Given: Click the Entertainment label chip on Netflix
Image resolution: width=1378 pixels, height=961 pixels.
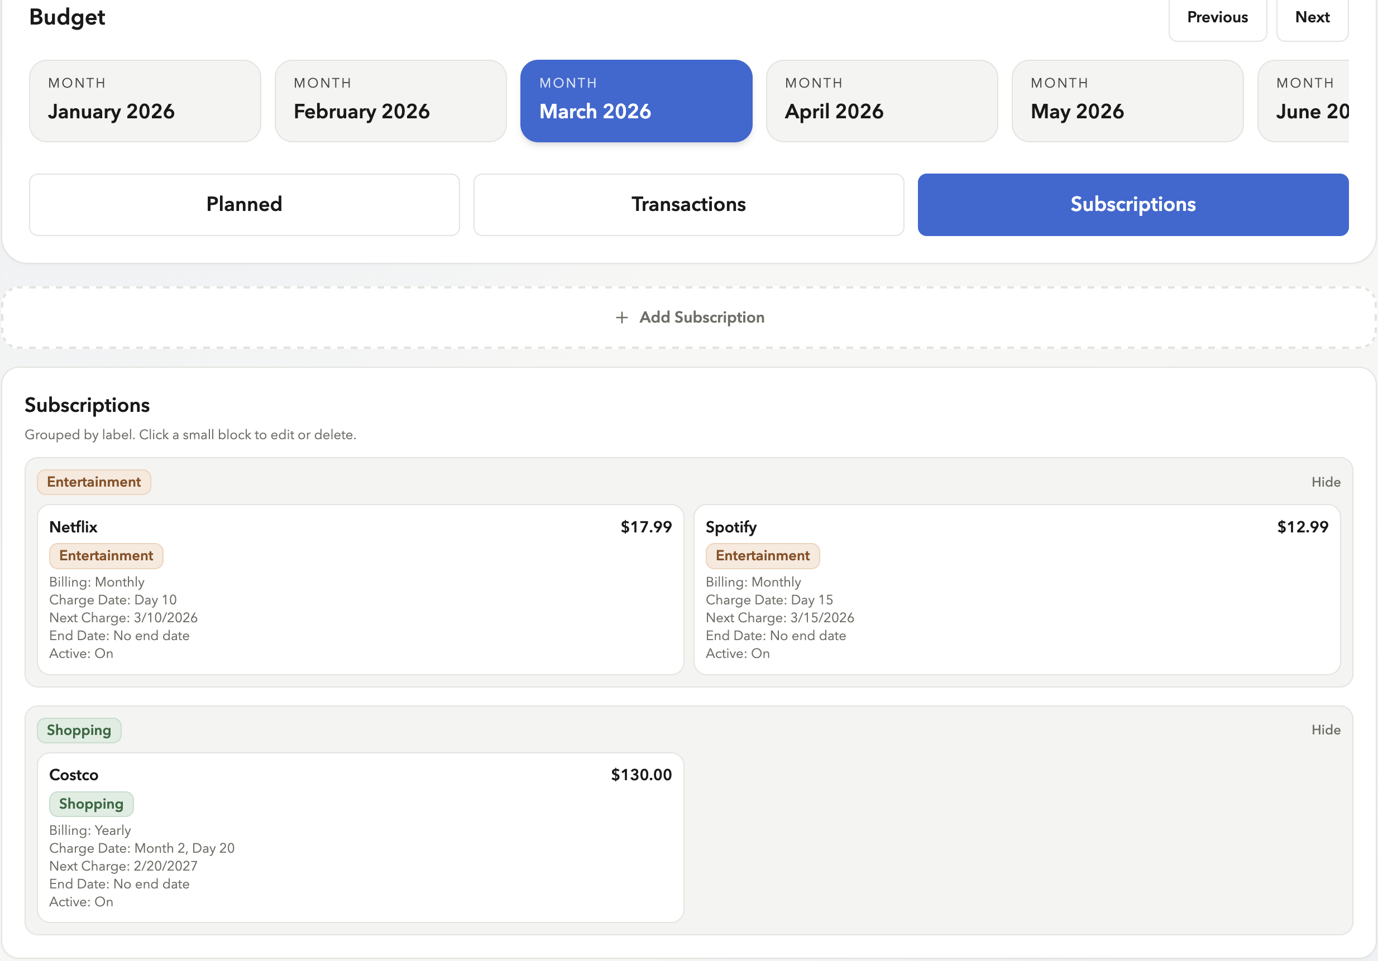Looking at the screenshot, I should click(x=106, y=555).
